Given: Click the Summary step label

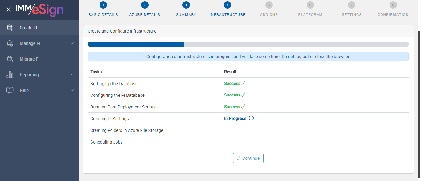Looking at the screenshot, I should (x=186, y=15).
